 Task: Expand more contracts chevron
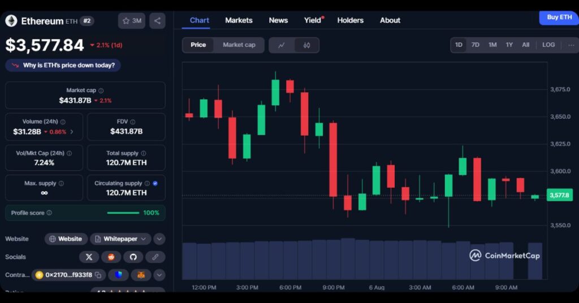(159, 275)
